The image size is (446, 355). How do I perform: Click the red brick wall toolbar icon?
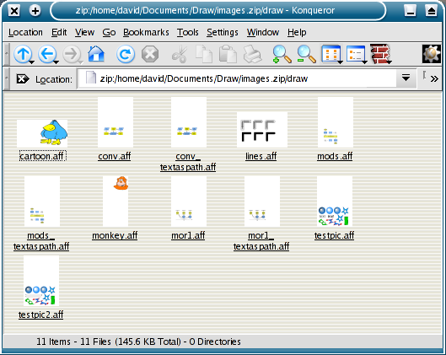[379, 54]
